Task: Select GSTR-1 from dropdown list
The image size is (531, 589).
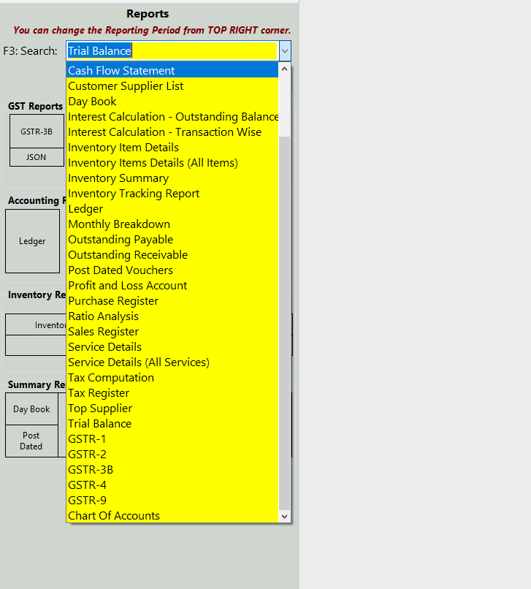Action: (172, 439)
